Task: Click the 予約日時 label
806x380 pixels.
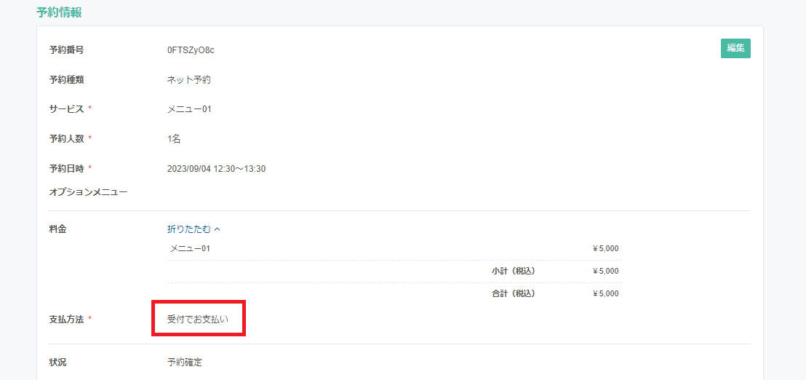Action: pyautogui.click(x=66, y=168)
